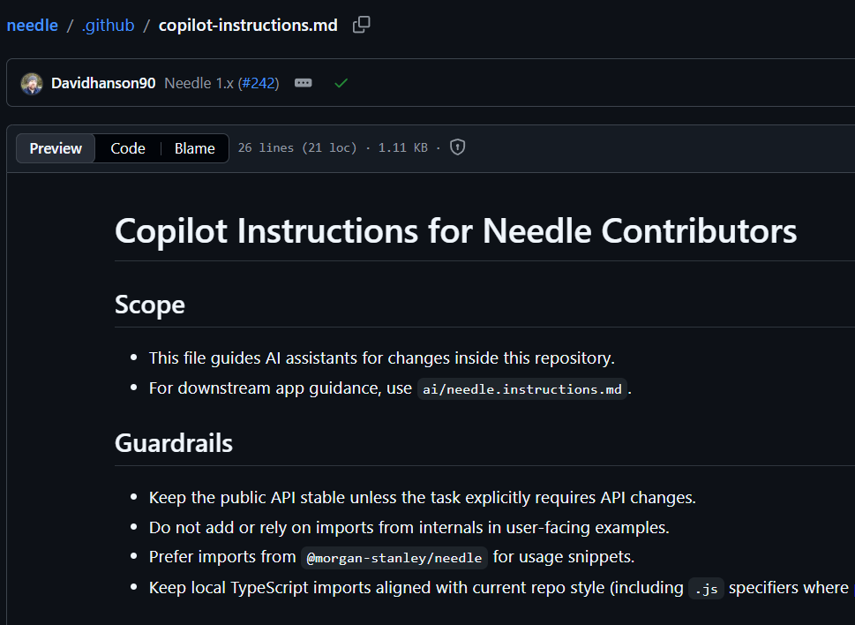View Davidhanson90's avatar image

pyautogui.click(x=32, y=82)
